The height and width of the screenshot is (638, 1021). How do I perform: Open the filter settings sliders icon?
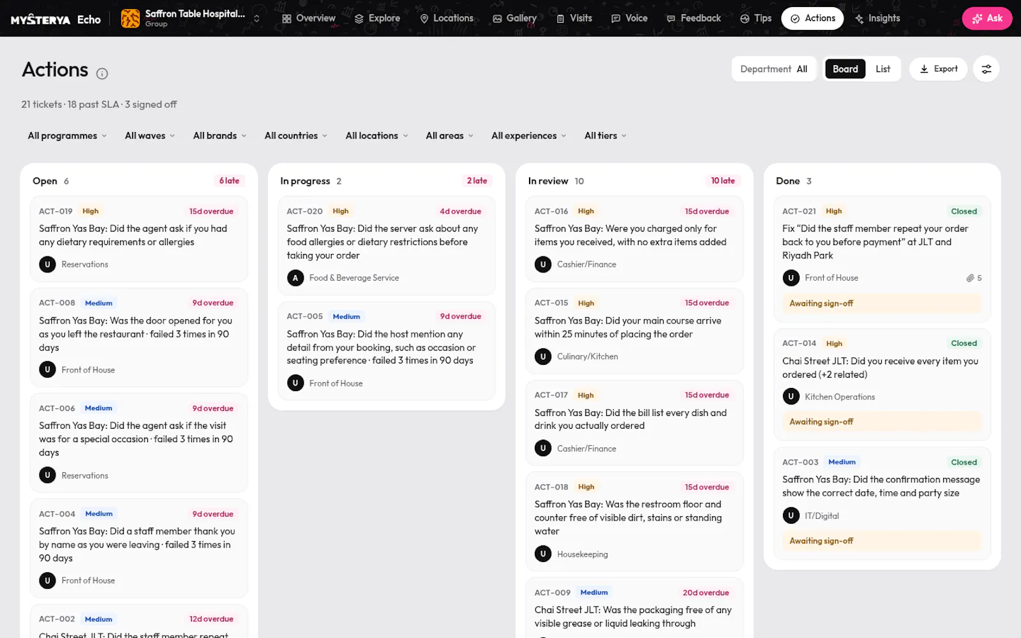[x=986, y=69]
